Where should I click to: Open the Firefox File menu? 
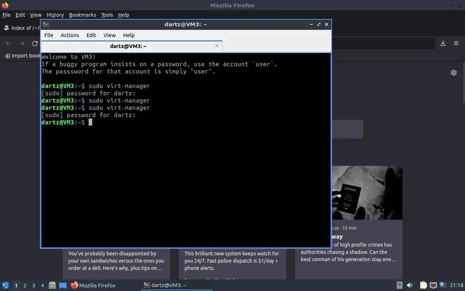pyautogui.click(x=7, y=15)
